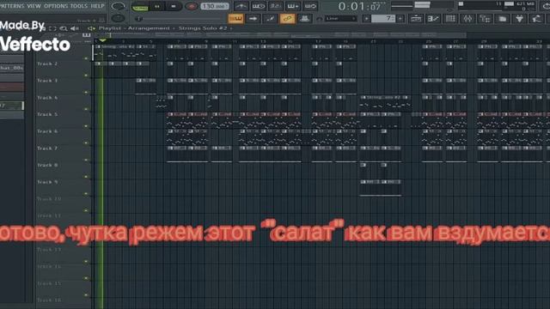This screenshot has width=550, height=309.
Task: Mute Track 7 with its green dot
Action: coord(86,160)
